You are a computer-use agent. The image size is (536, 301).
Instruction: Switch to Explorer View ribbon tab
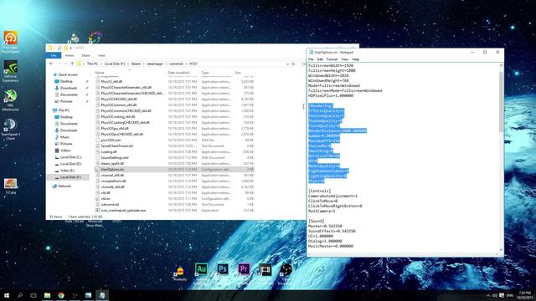click(101, 55)
